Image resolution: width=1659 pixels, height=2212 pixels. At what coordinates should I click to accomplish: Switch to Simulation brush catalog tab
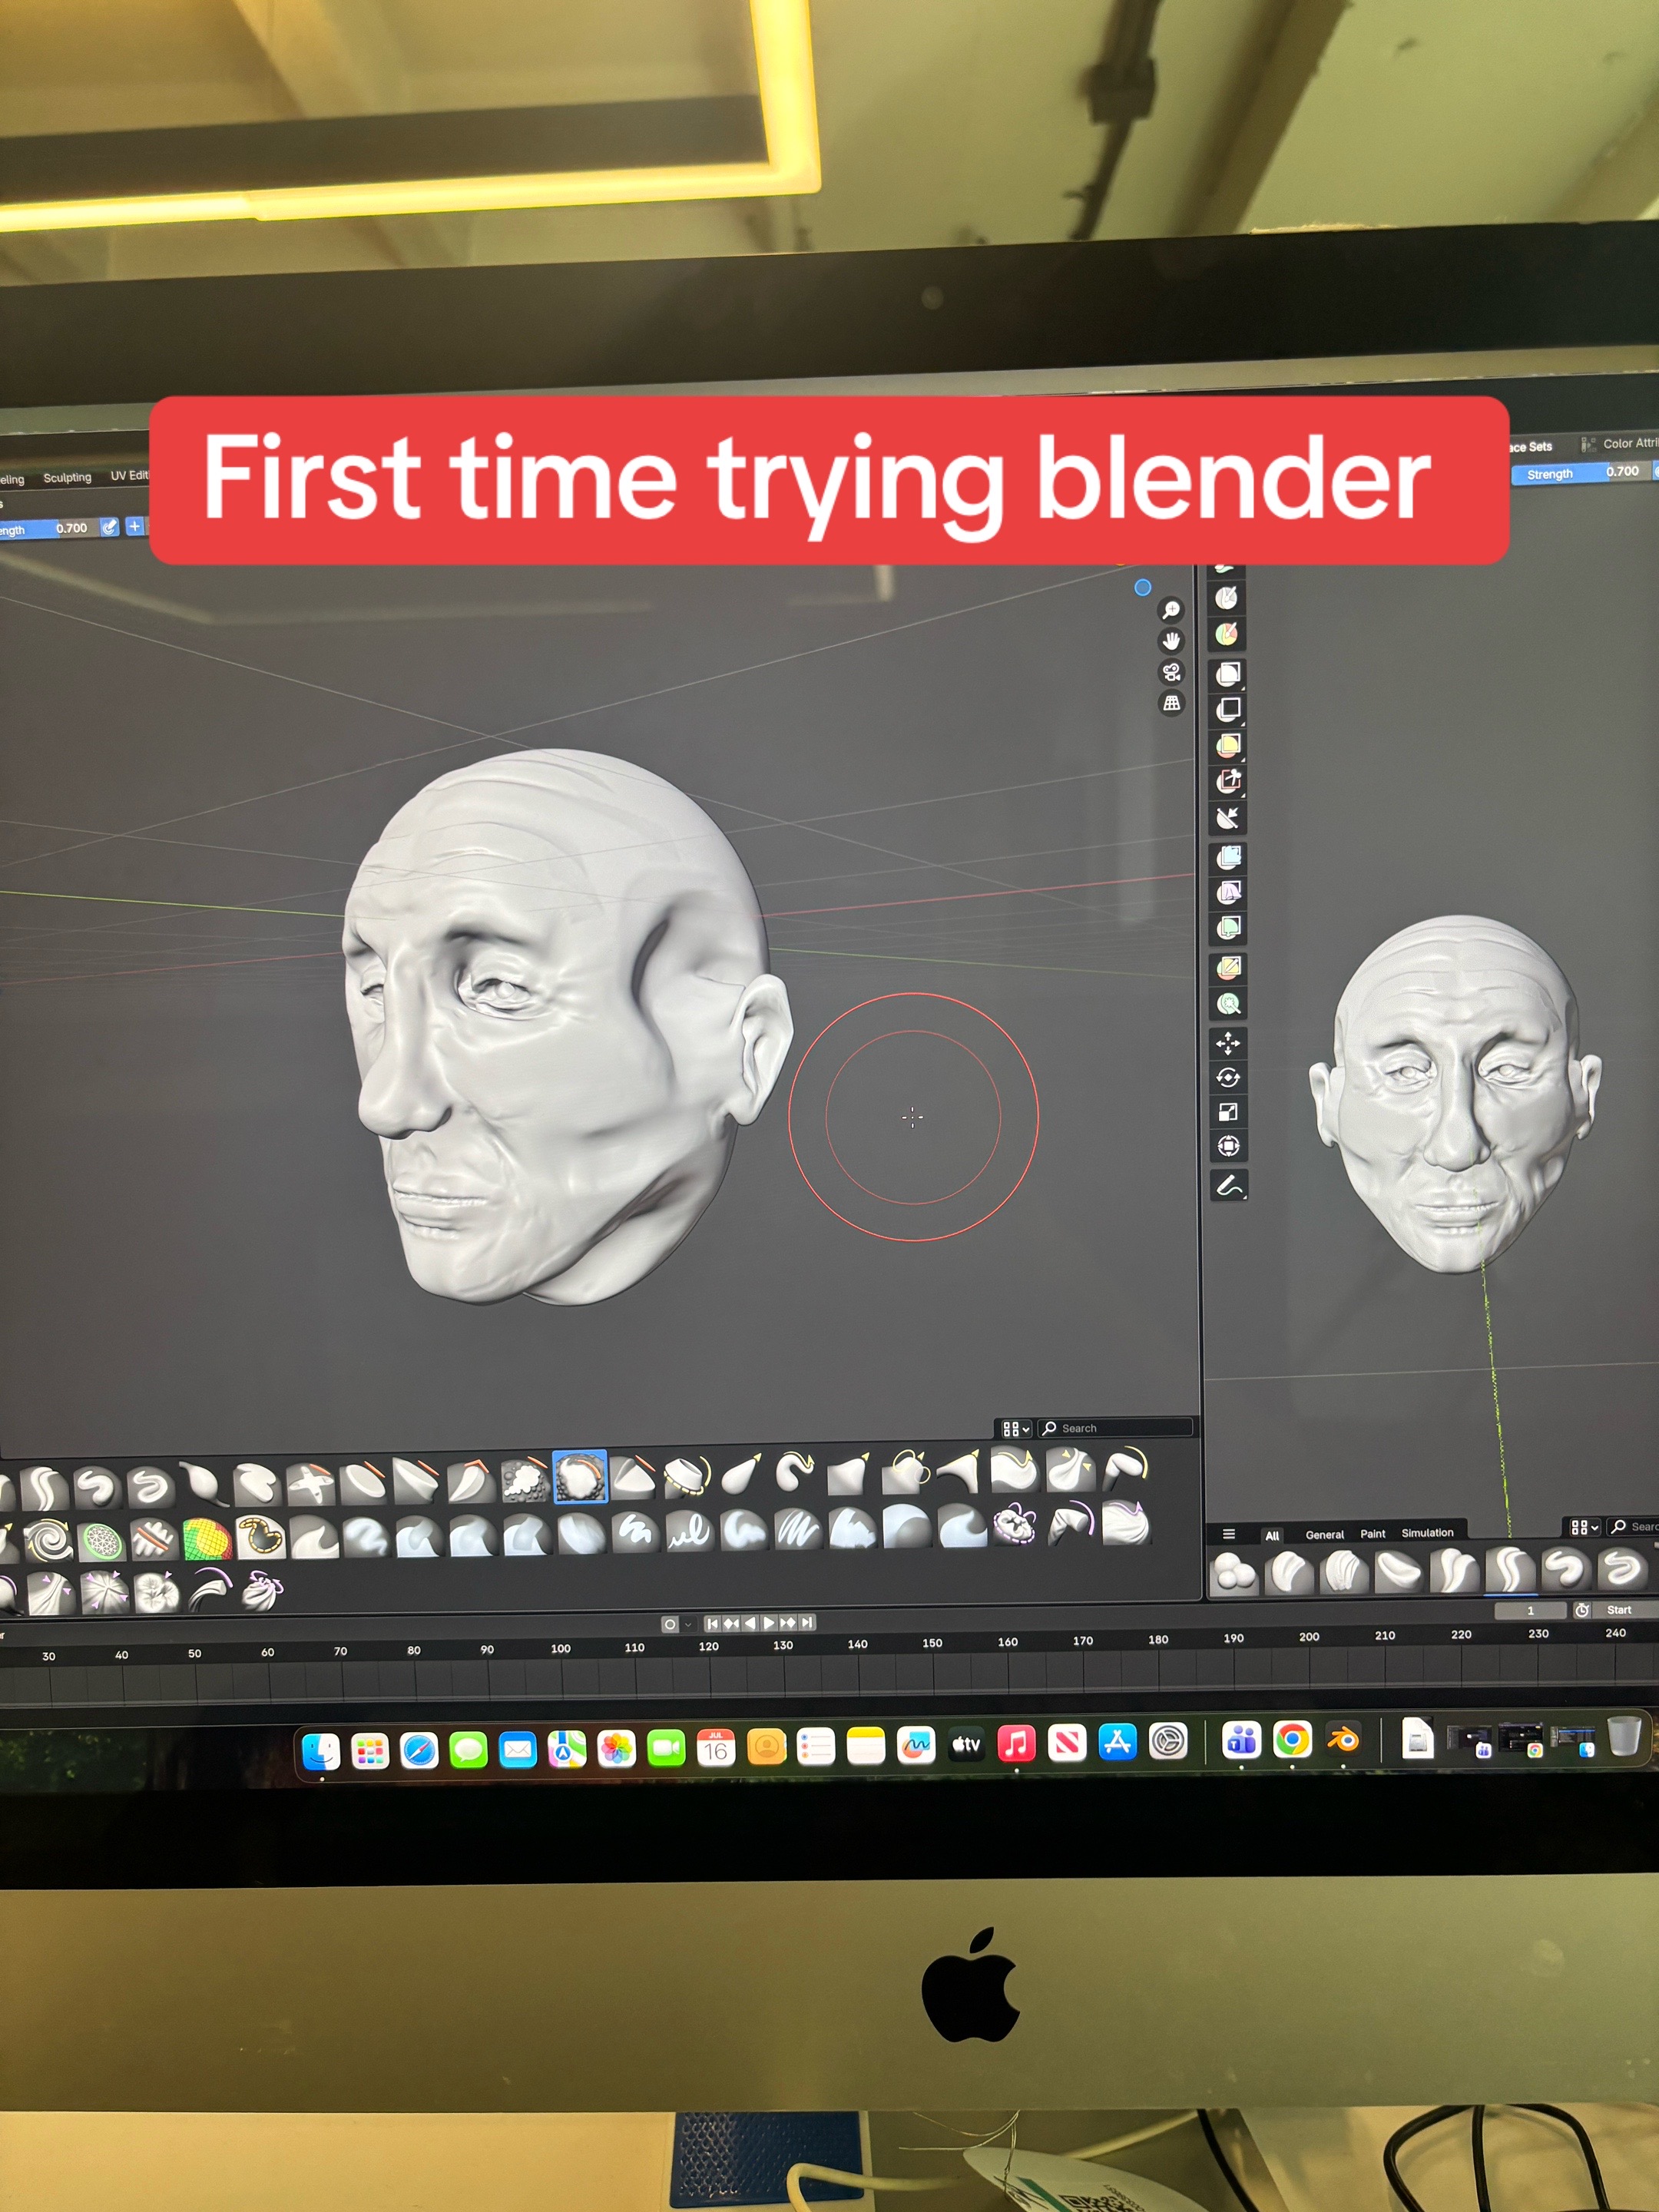[1427, 1533]
